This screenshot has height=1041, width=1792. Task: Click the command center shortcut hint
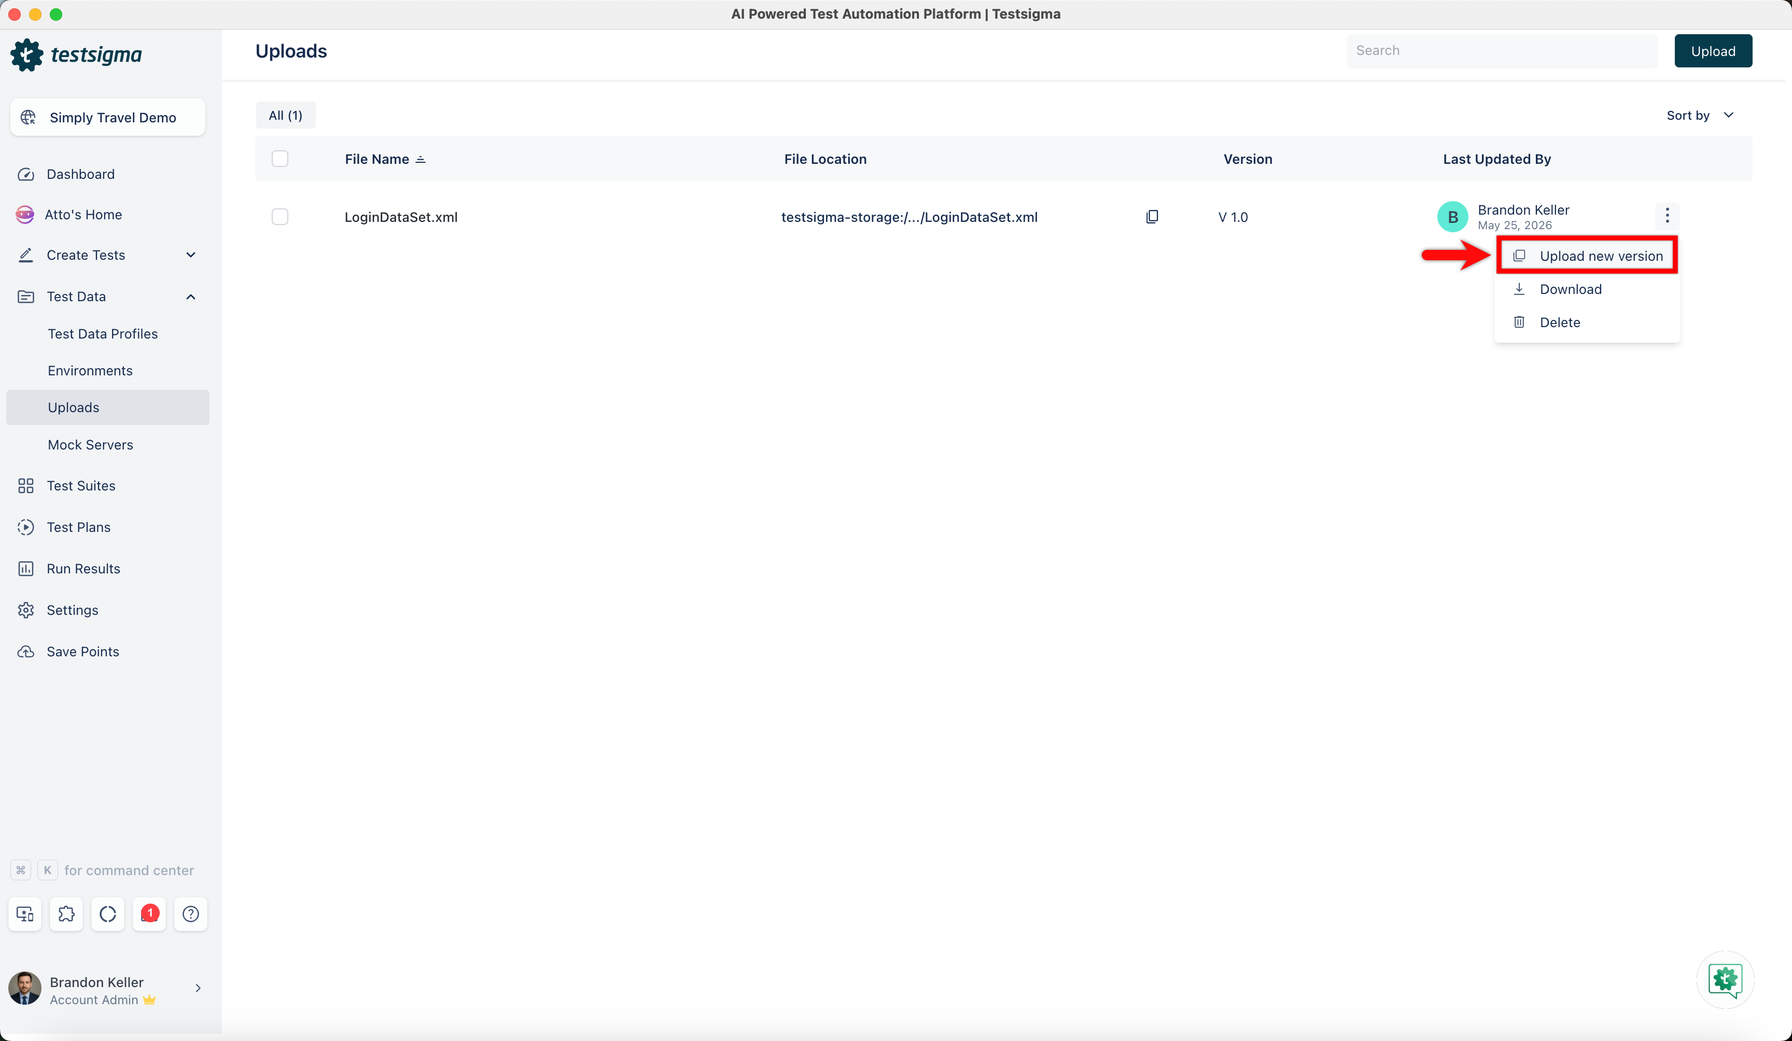[x=102, y=870]
